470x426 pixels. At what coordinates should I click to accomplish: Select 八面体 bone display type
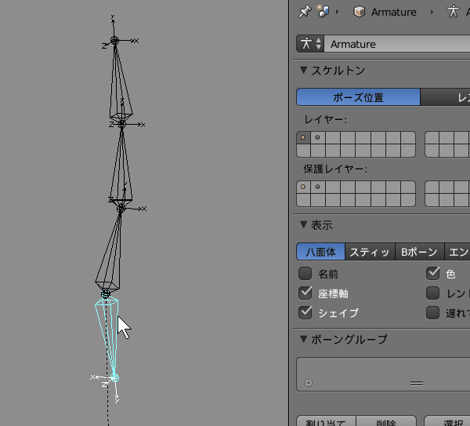pyautogui.click(x=320, y=252)
